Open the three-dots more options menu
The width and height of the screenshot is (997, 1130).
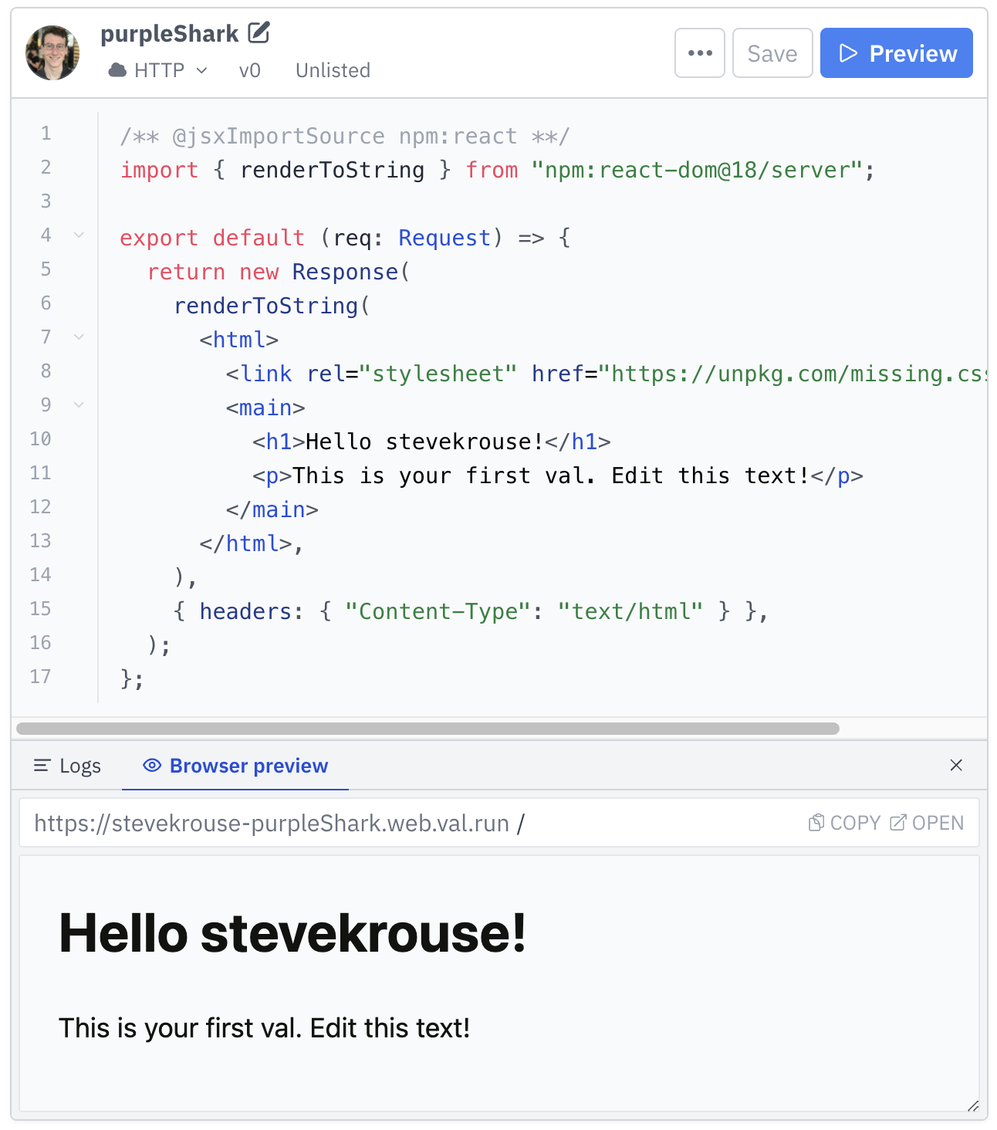[x=699, y=53]
